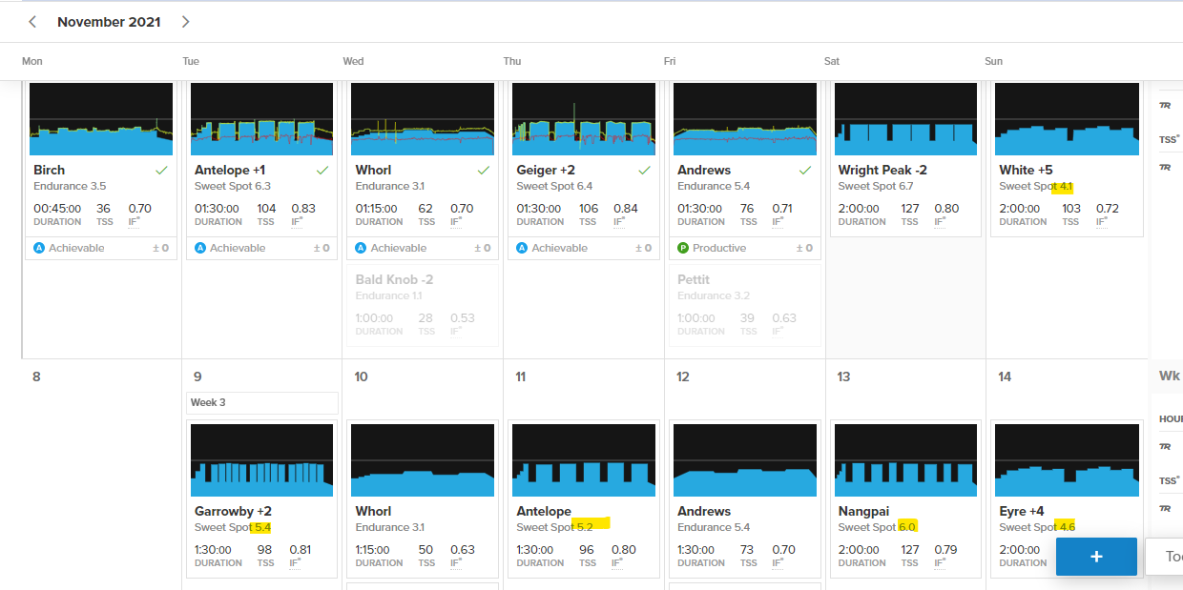Click the Achievable badge icon under Birch
The height and width of the screenshot is (590, 1183).
pyautogui.click(x=40, y=248)
